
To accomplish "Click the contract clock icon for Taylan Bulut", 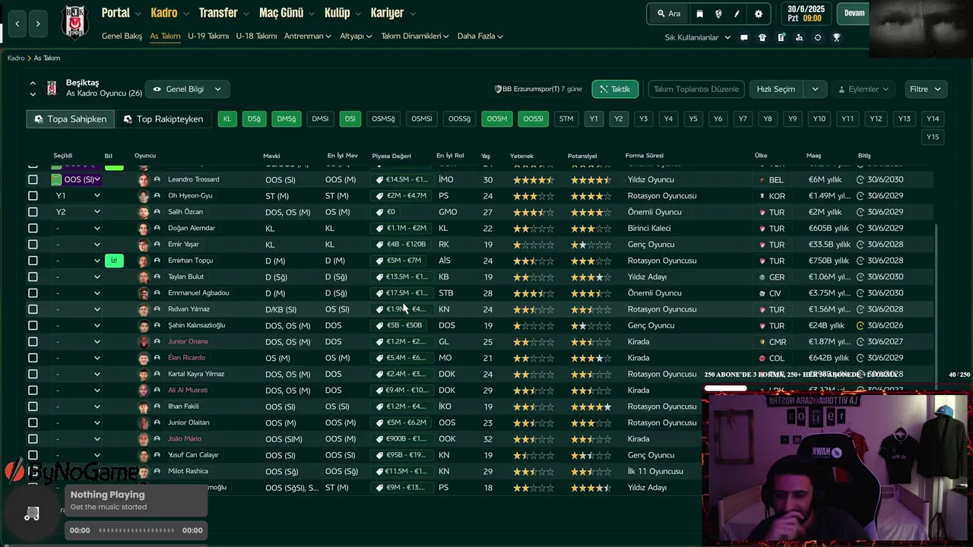I will coord(860,277).
